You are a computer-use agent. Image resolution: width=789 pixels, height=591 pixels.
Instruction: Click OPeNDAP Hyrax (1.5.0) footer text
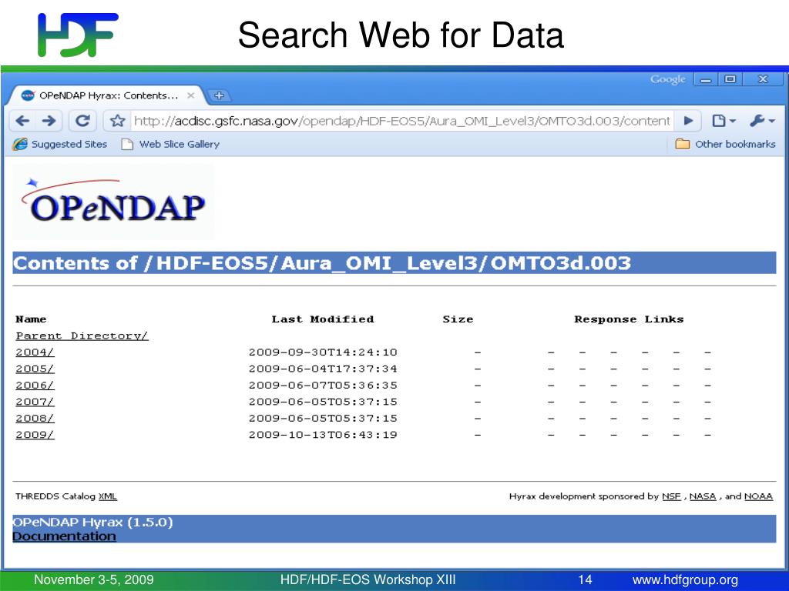(92, 523)
